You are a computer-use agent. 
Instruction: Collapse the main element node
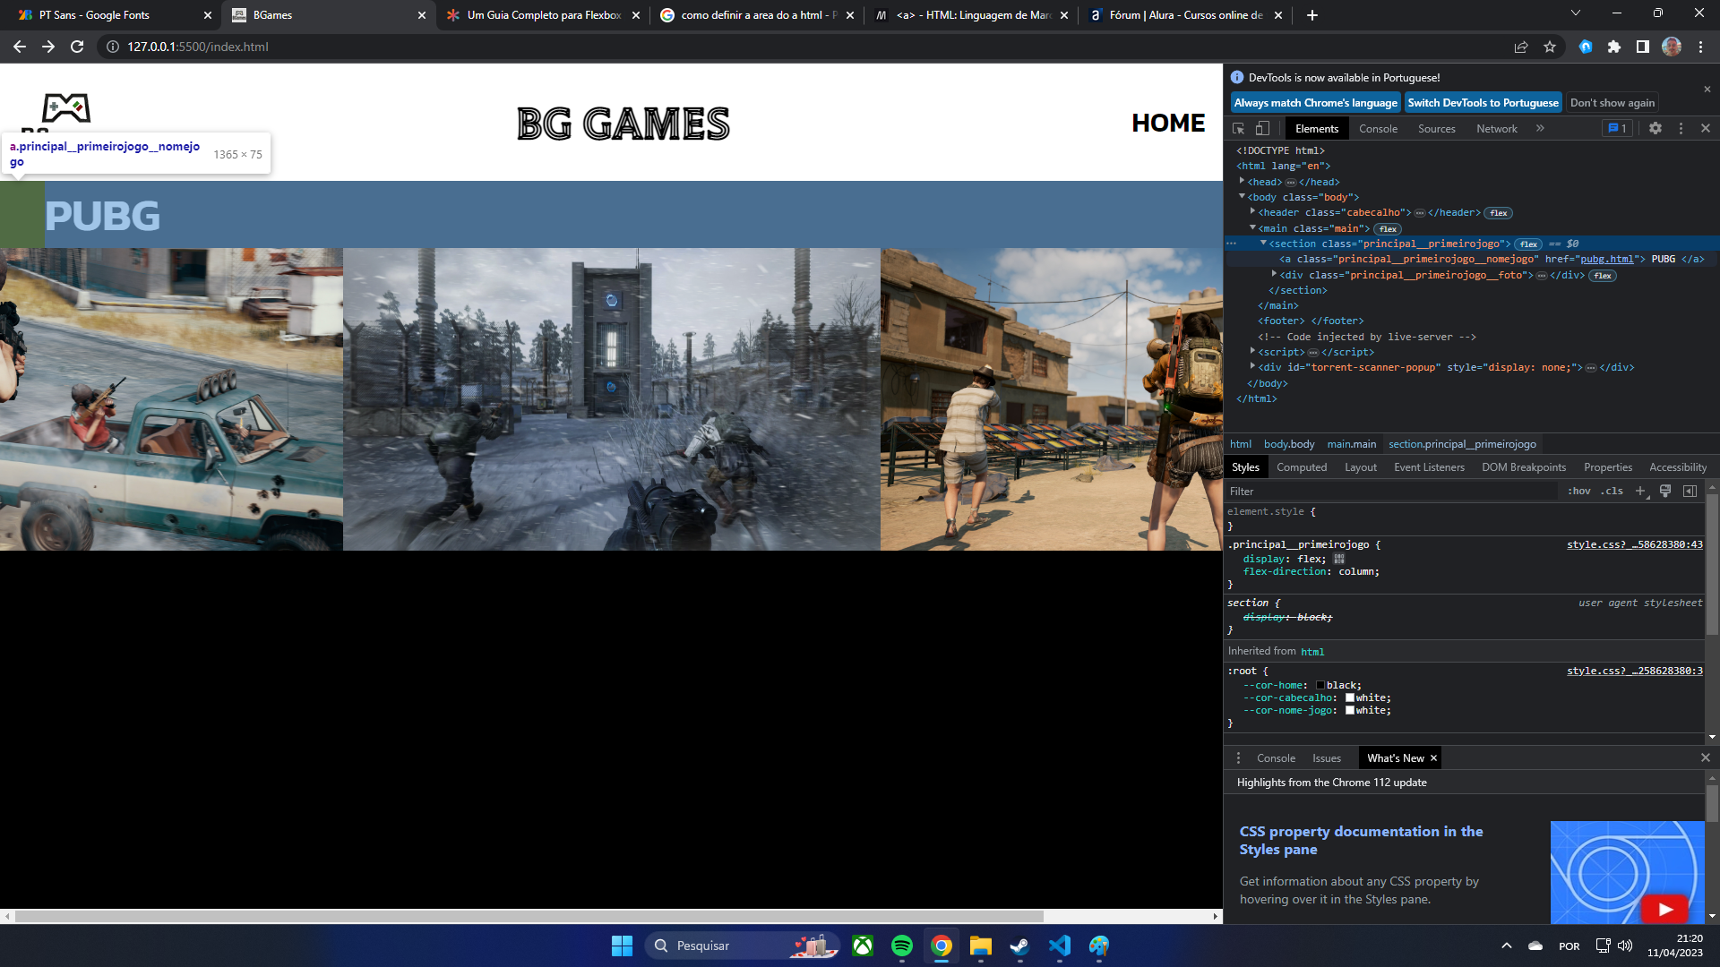coord(1253,227)
